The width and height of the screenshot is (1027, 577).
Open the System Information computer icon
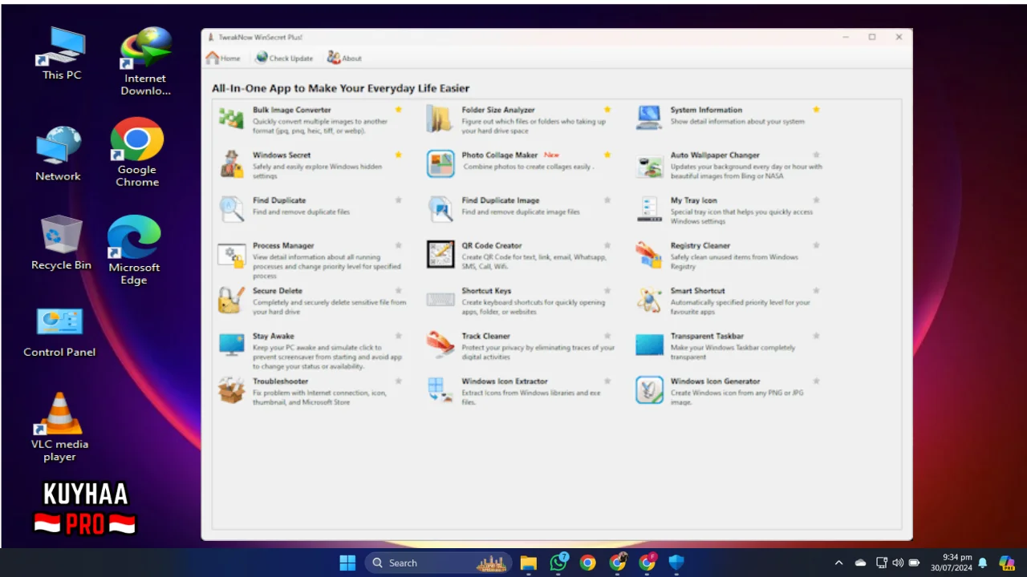coord(649,118)
